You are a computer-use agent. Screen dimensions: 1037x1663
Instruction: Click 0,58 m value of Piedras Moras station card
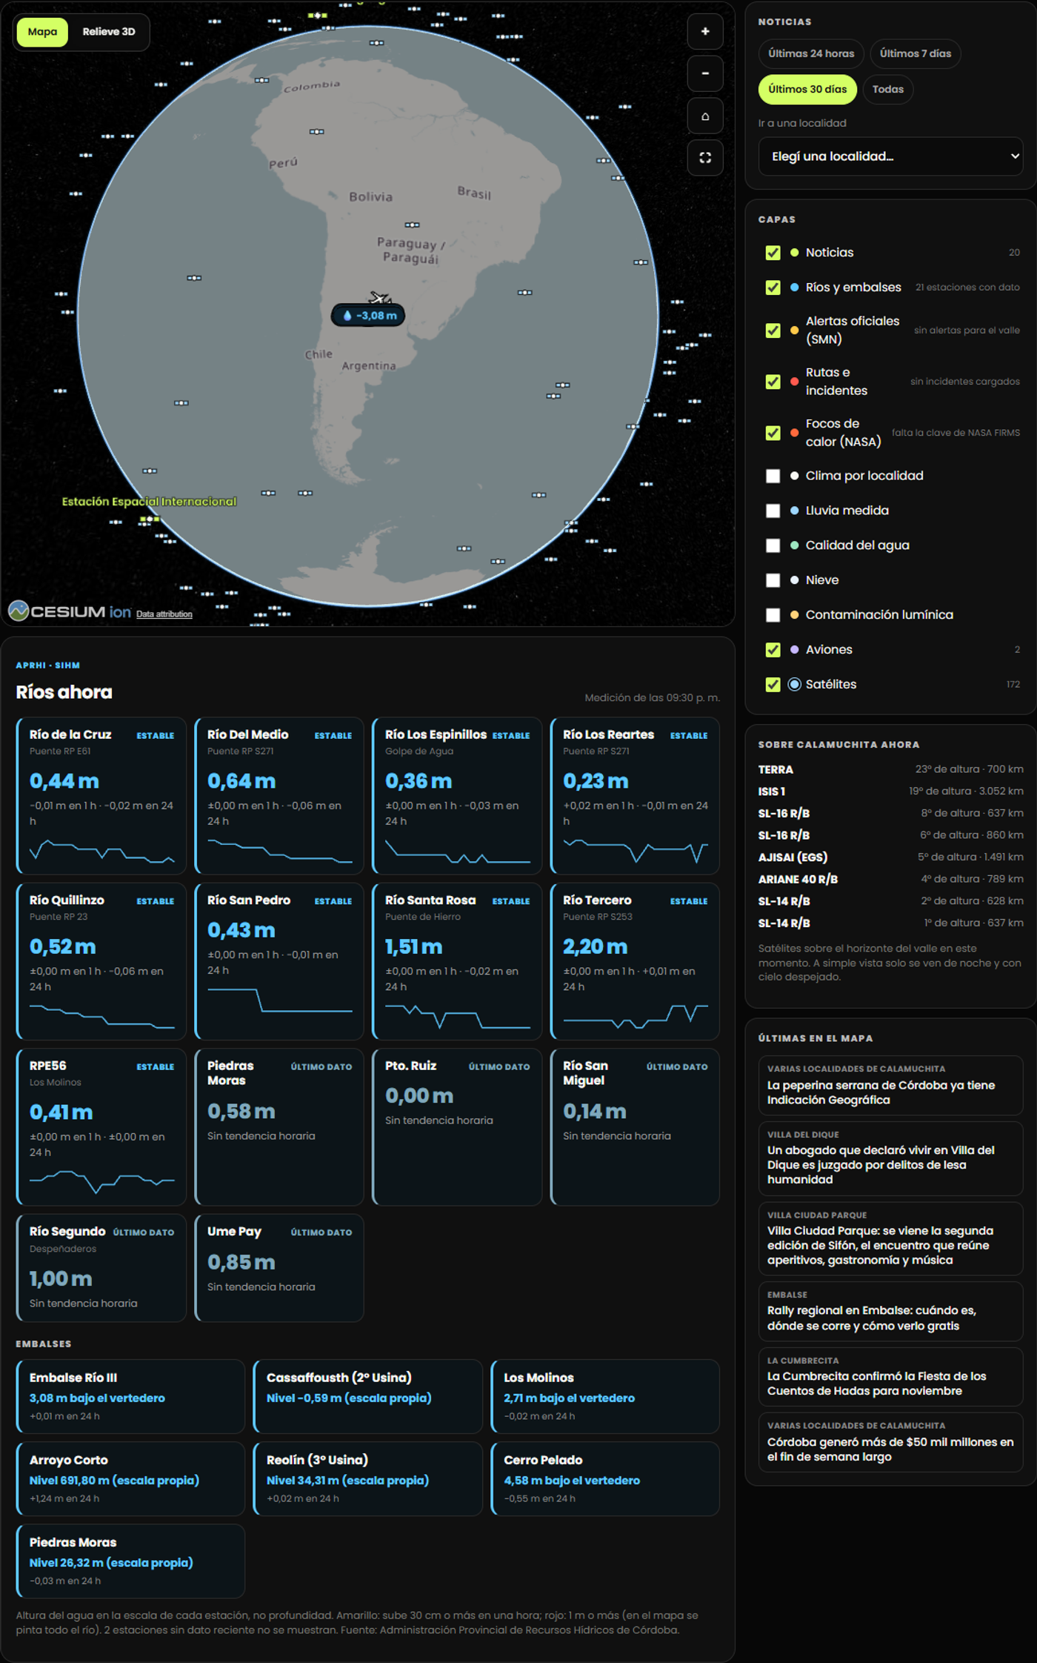241,1112
